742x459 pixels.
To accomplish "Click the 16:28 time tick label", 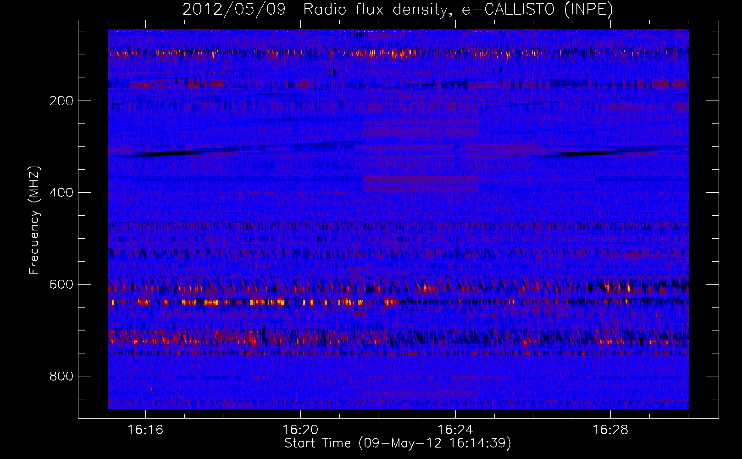I will click(x=610, y=430).
